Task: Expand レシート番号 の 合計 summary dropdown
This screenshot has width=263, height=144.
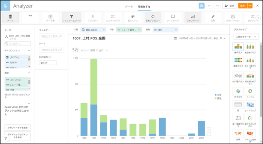Action: [x=94, y=50]
